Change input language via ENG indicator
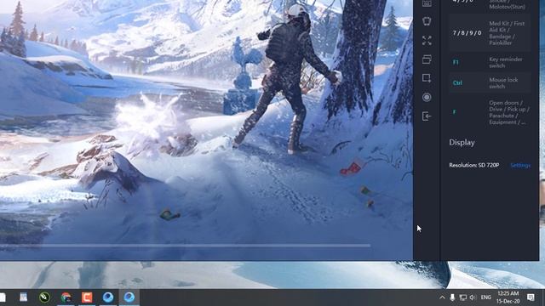The width and height of the screenshot is (545, 306). click(x=486, y=297)
